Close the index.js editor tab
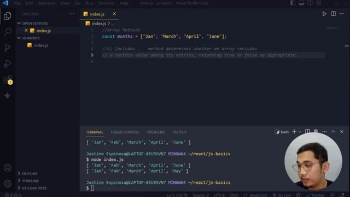The width and height of the screenshot is (350, 197). 114,14
